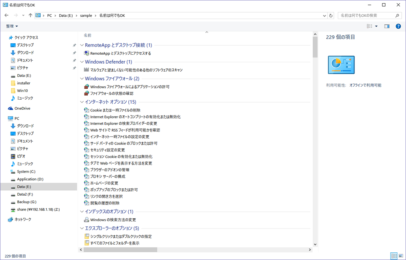Select プロキシ サーバーの構成 item
This screenshot has height=260, width=406.
coord(108,176)
